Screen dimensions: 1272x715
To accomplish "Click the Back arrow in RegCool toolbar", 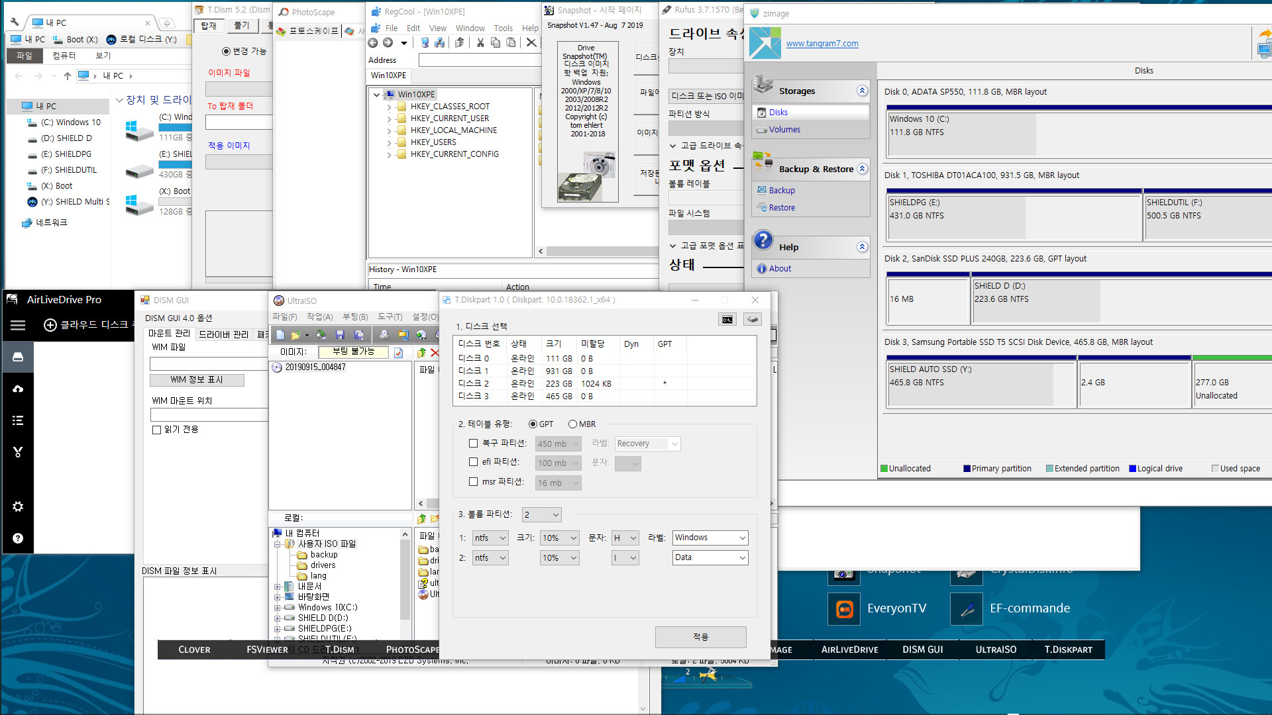I will pos(373,43).
